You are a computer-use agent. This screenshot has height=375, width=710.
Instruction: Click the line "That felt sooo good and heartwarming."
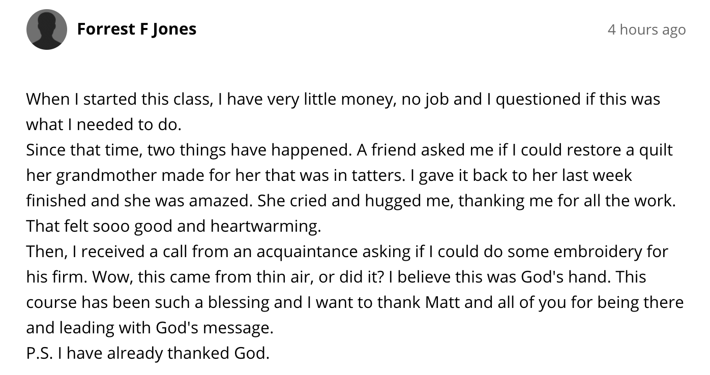click(173, 226)
